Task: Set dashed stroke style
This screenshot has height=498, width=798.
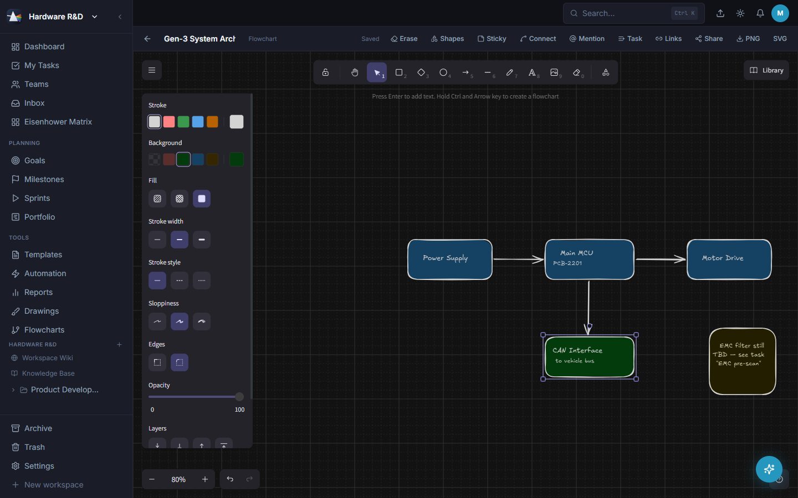Action: [180, 281]
